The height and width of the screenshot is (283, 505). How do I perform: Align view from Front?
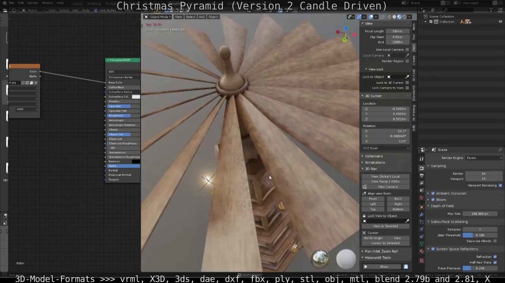click(373, 199)
